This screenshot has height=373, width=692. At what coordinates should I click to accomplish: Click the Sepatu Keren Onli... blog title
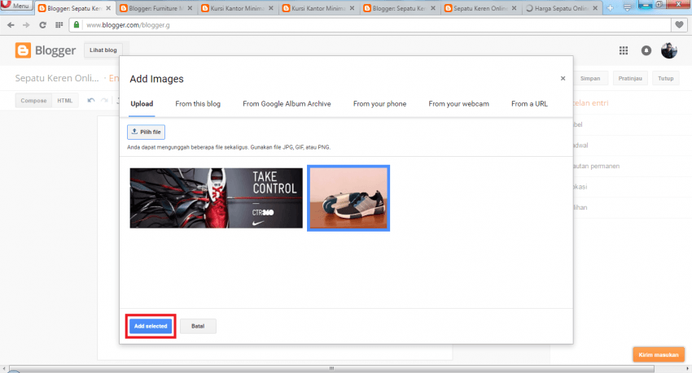click(57, 78)
